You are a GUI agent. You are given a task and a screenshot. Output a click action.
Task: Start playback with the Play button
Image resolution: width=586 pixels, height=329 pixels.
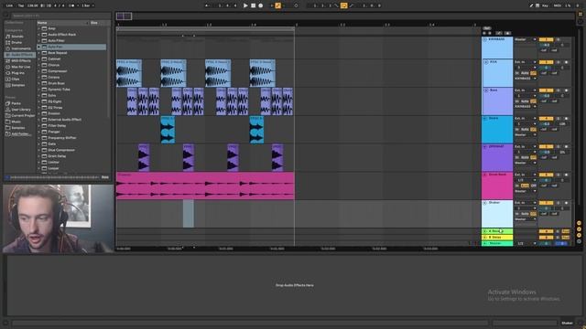245,5
